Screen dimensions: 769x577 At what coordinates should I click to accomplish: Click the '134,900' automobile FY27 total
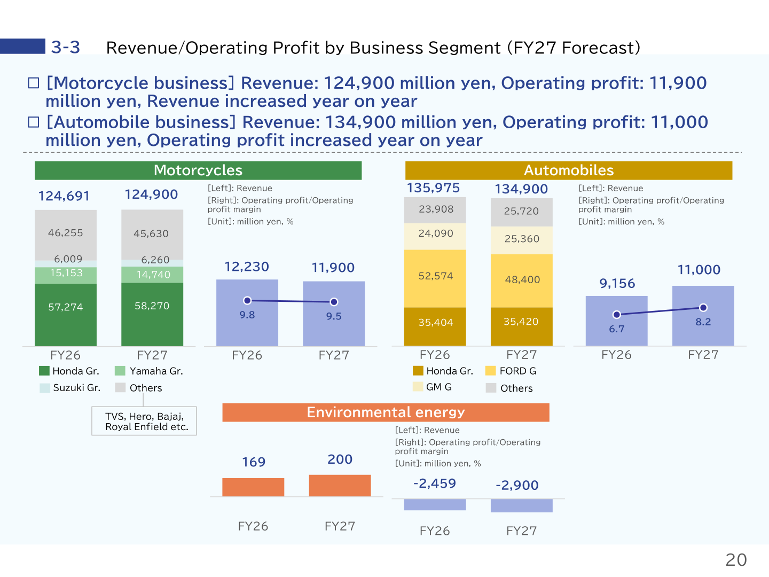click(521, 189)
